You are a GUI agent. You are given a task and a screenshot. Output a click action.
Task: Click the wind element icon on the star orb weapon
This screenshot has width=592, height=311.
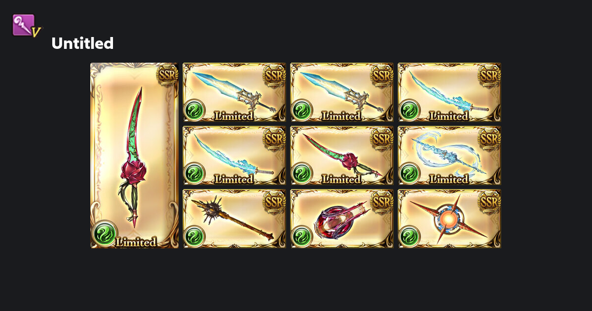pyautogui.click(x=409, y=237)
